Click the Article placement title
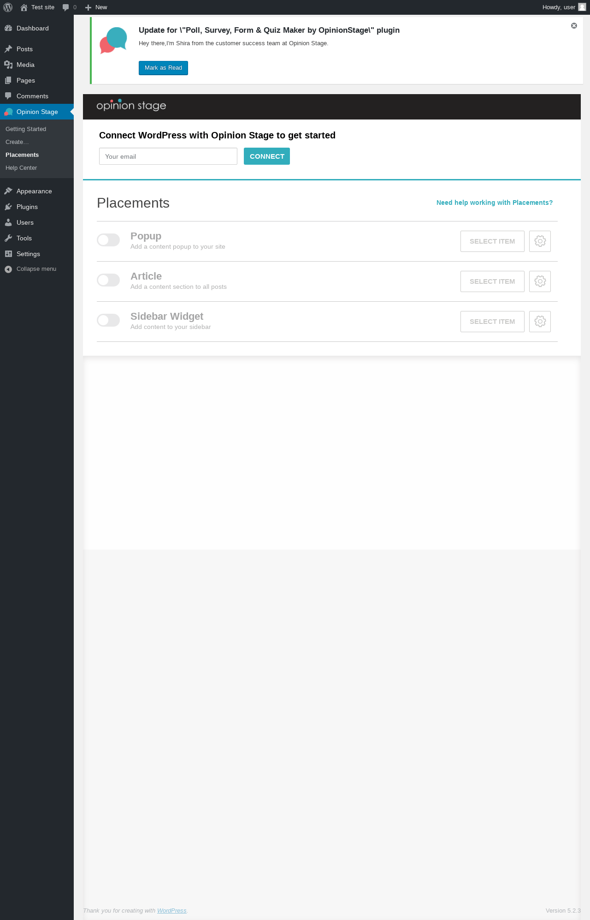Screen dimensions: 590x920 (x=146, y=276)
